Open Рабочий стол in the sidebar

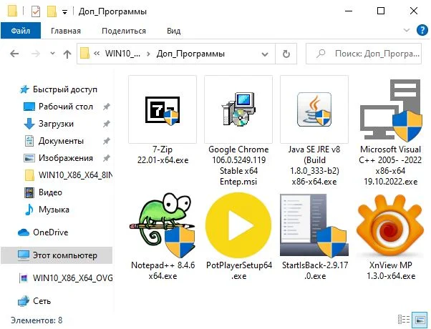66,107
